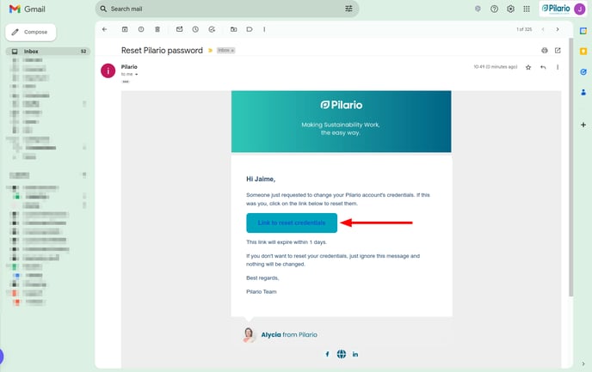Open Tasks side panel icon

(583, 71)
